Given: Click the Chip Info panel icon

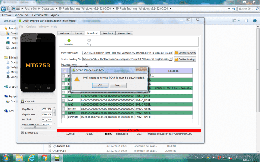Looking at the screenshot, I should (23, 101).
